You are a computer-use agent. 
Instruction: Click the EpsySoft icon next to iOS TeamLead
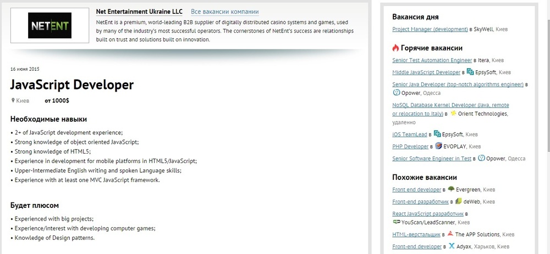tap(437, 134)
